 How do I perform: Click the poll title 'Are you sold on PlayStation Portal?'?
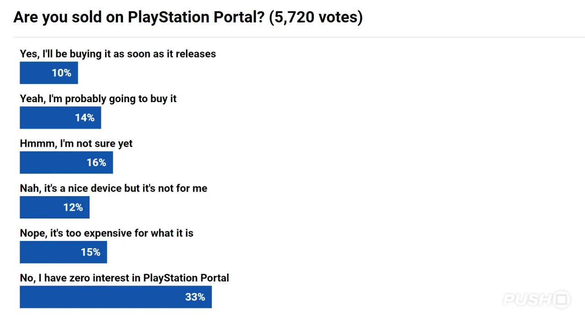(x=188, y=17)
